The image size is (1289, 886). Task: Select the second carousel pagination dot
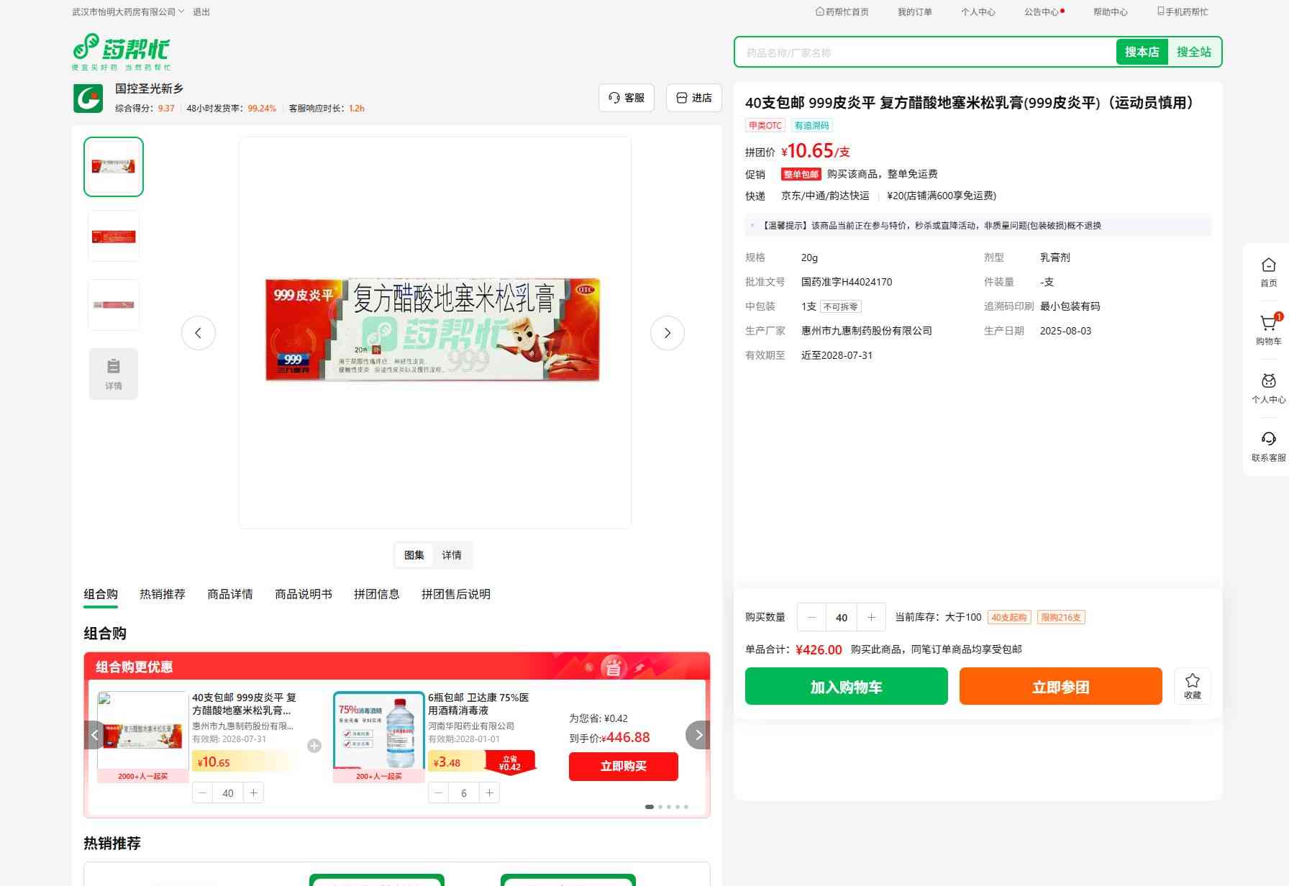tap(660, 807)
